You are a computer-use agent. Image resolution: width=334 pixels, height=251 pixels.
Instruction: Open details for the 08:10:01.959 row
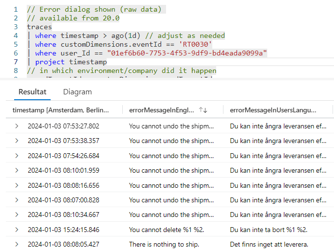[17, 170]
